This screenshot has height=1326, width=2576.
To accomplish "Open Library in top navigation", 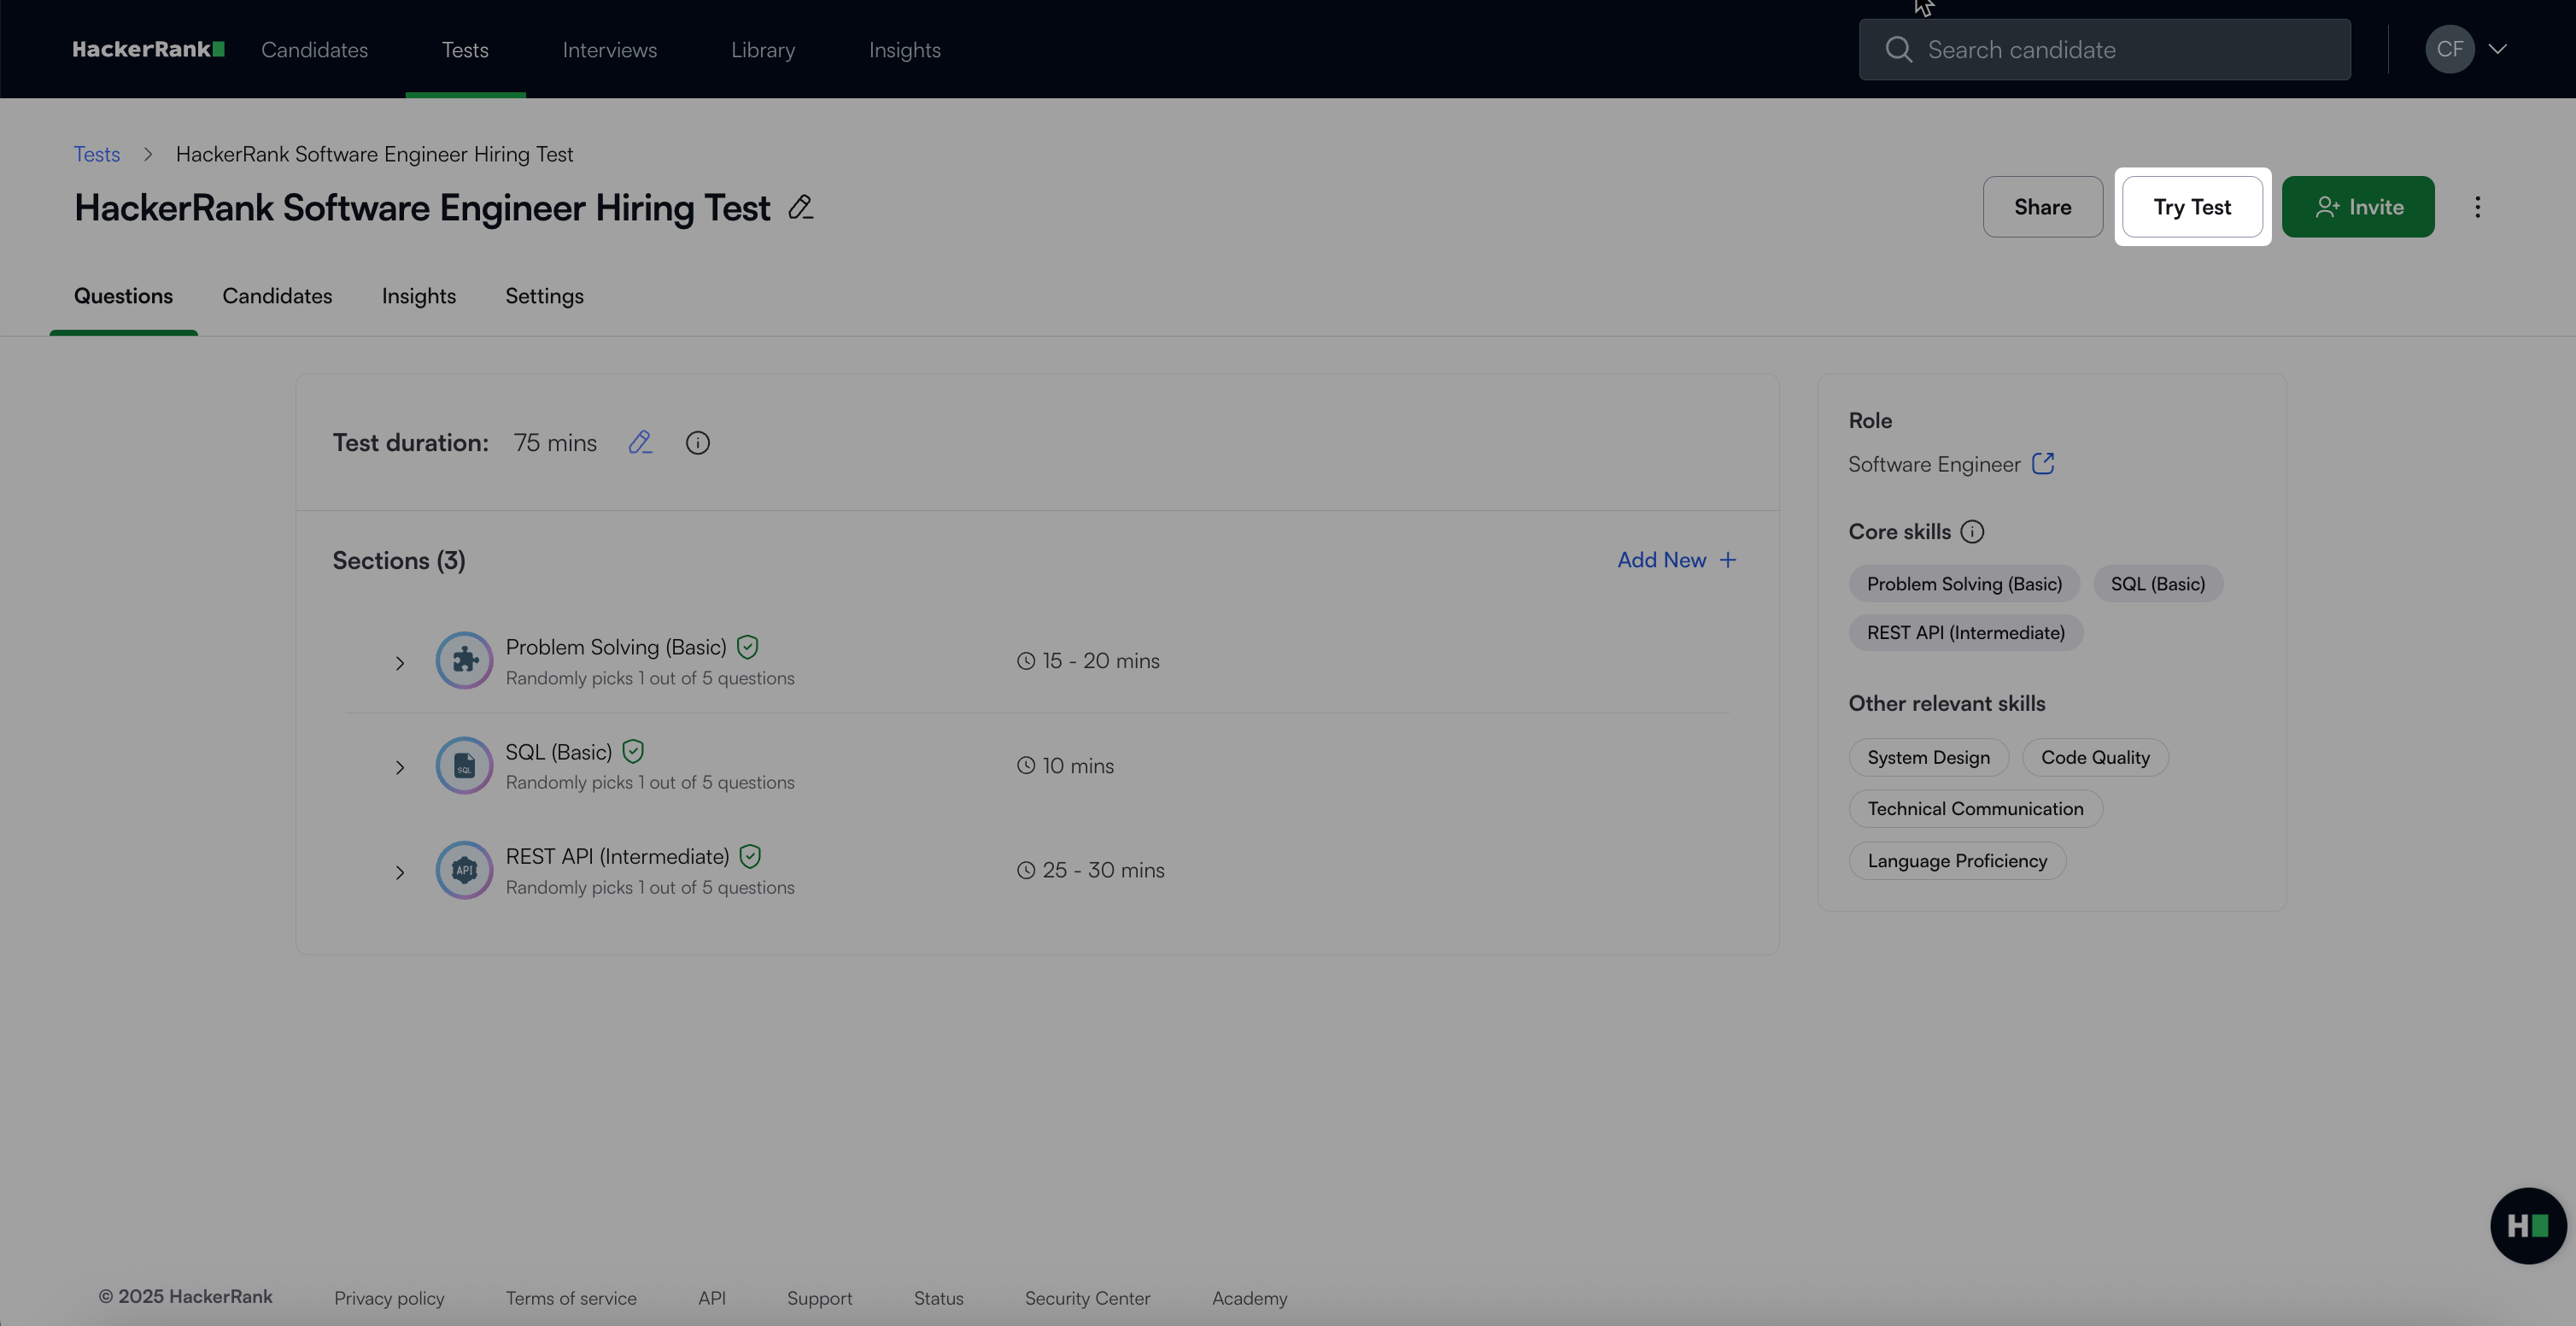I will (x=762, y=50).
